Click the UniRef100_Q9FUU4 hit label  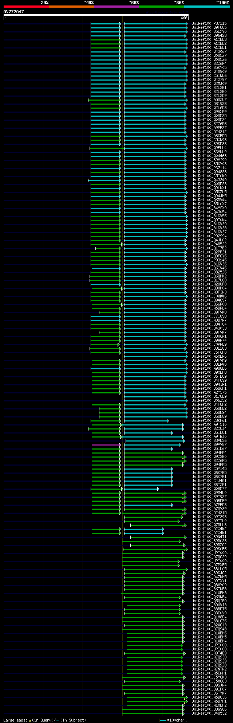coord(209,148)
